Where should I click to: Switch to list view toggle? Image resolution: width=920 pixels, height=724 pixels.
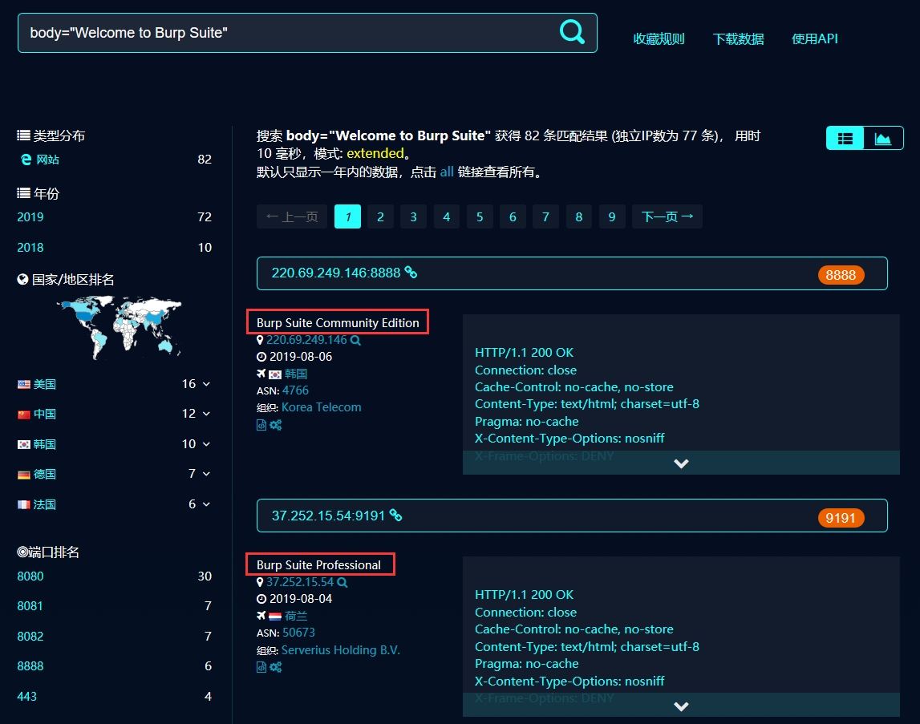pyautogui.click(x=845, y=139)
